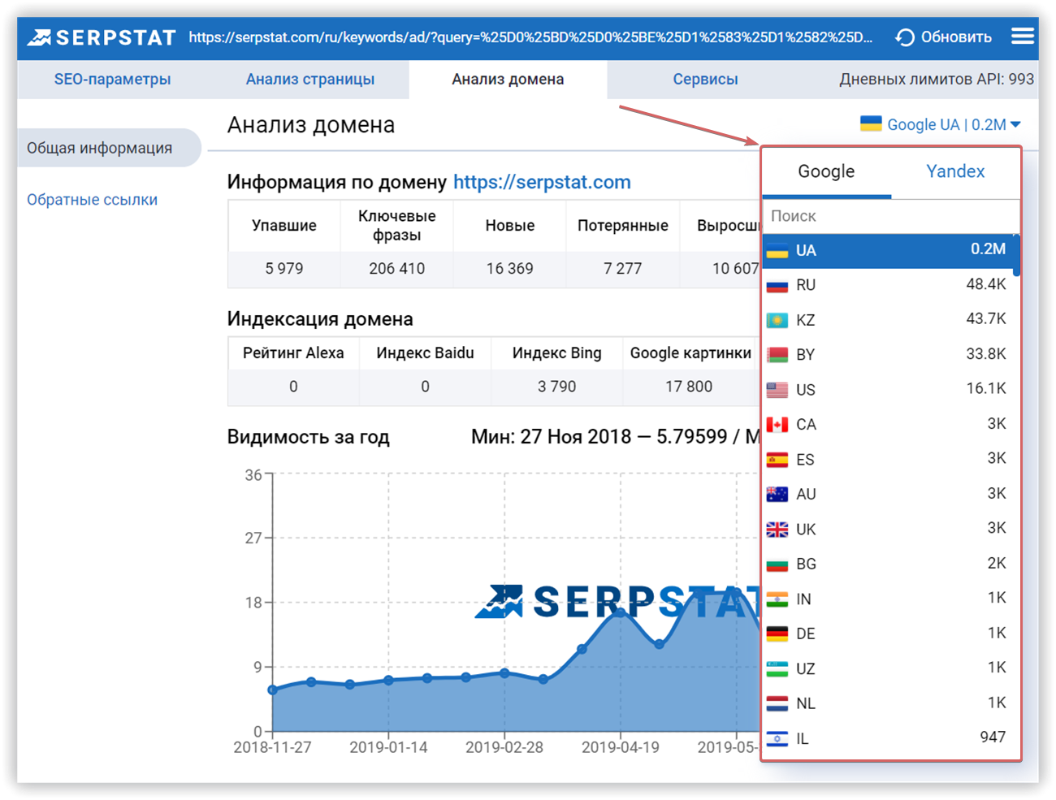Open the Сервисы tab
1056x800 pixels.
(705, 80)
